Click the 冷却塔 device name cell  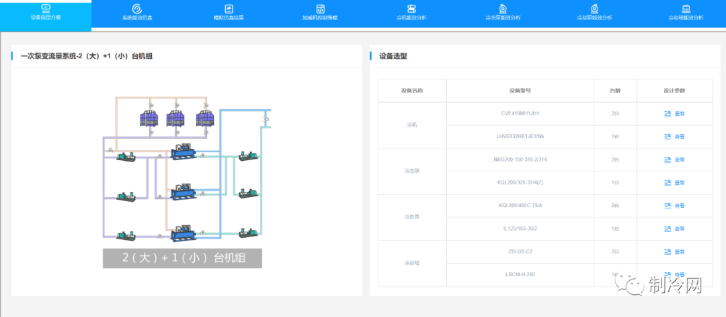pyautogui.click(x=412, y=263)
